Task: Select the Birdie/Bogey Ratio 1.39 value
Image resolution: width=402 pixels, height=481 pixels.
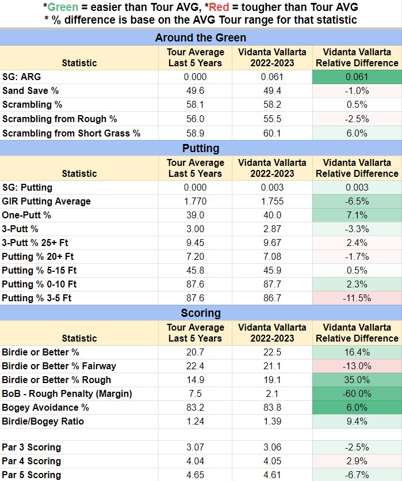Action: pos(272,421)
